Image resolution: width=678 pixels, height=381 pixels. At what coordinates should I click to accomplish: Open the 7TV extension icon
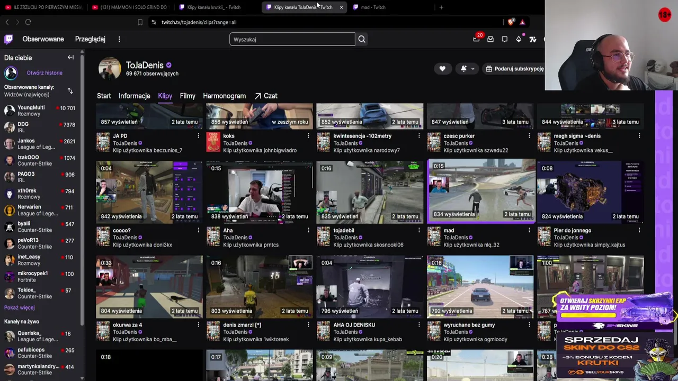click(x=533, y=39)
